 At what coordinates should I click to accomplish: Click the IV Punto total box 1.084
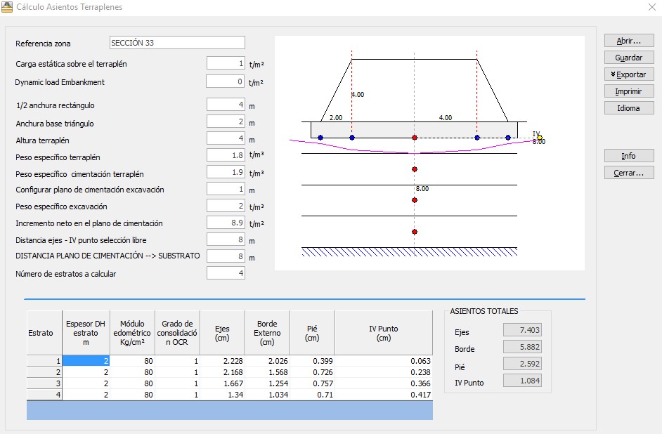(x=522, y=381)
